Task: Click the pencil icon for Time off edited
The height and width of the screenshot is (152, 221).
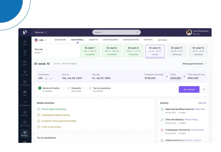Action: point(162,120)
